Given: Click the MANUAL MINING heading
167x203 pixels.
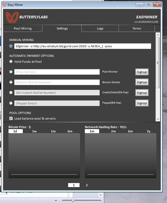Looking at the screenshot, I should pyautogui.click(x=21, y=40).
